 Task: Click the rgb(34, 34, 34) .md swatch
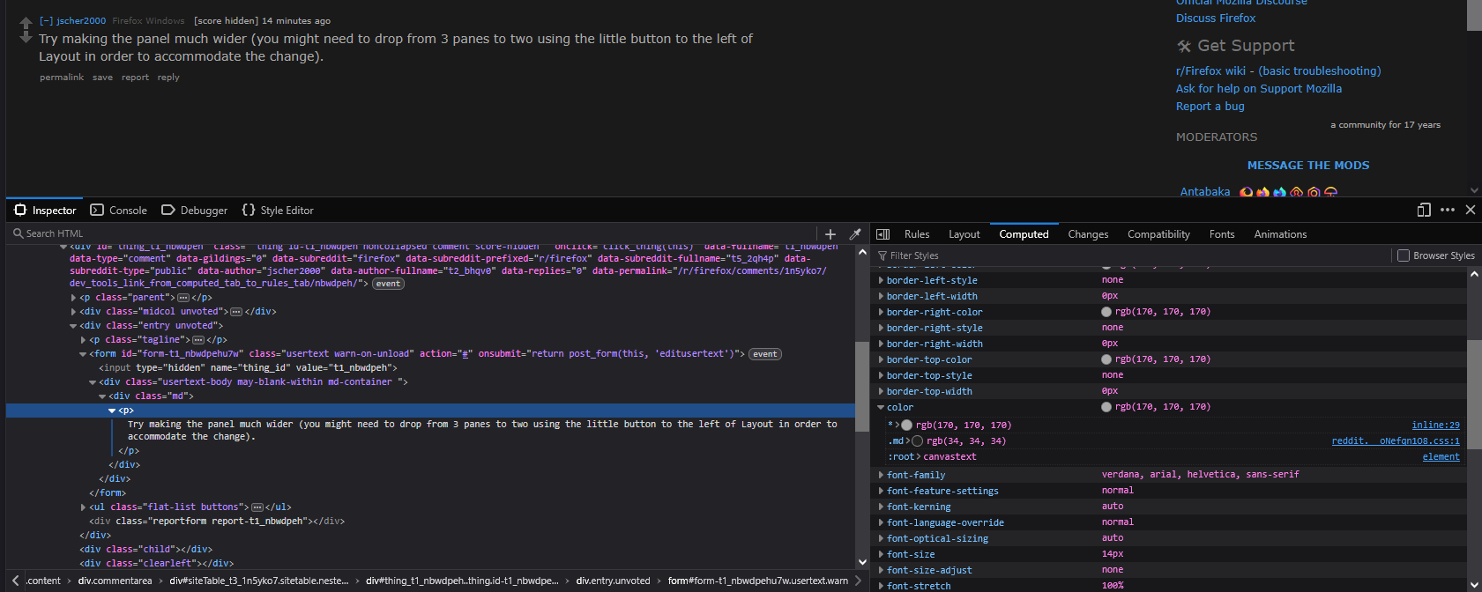[918, 440]
